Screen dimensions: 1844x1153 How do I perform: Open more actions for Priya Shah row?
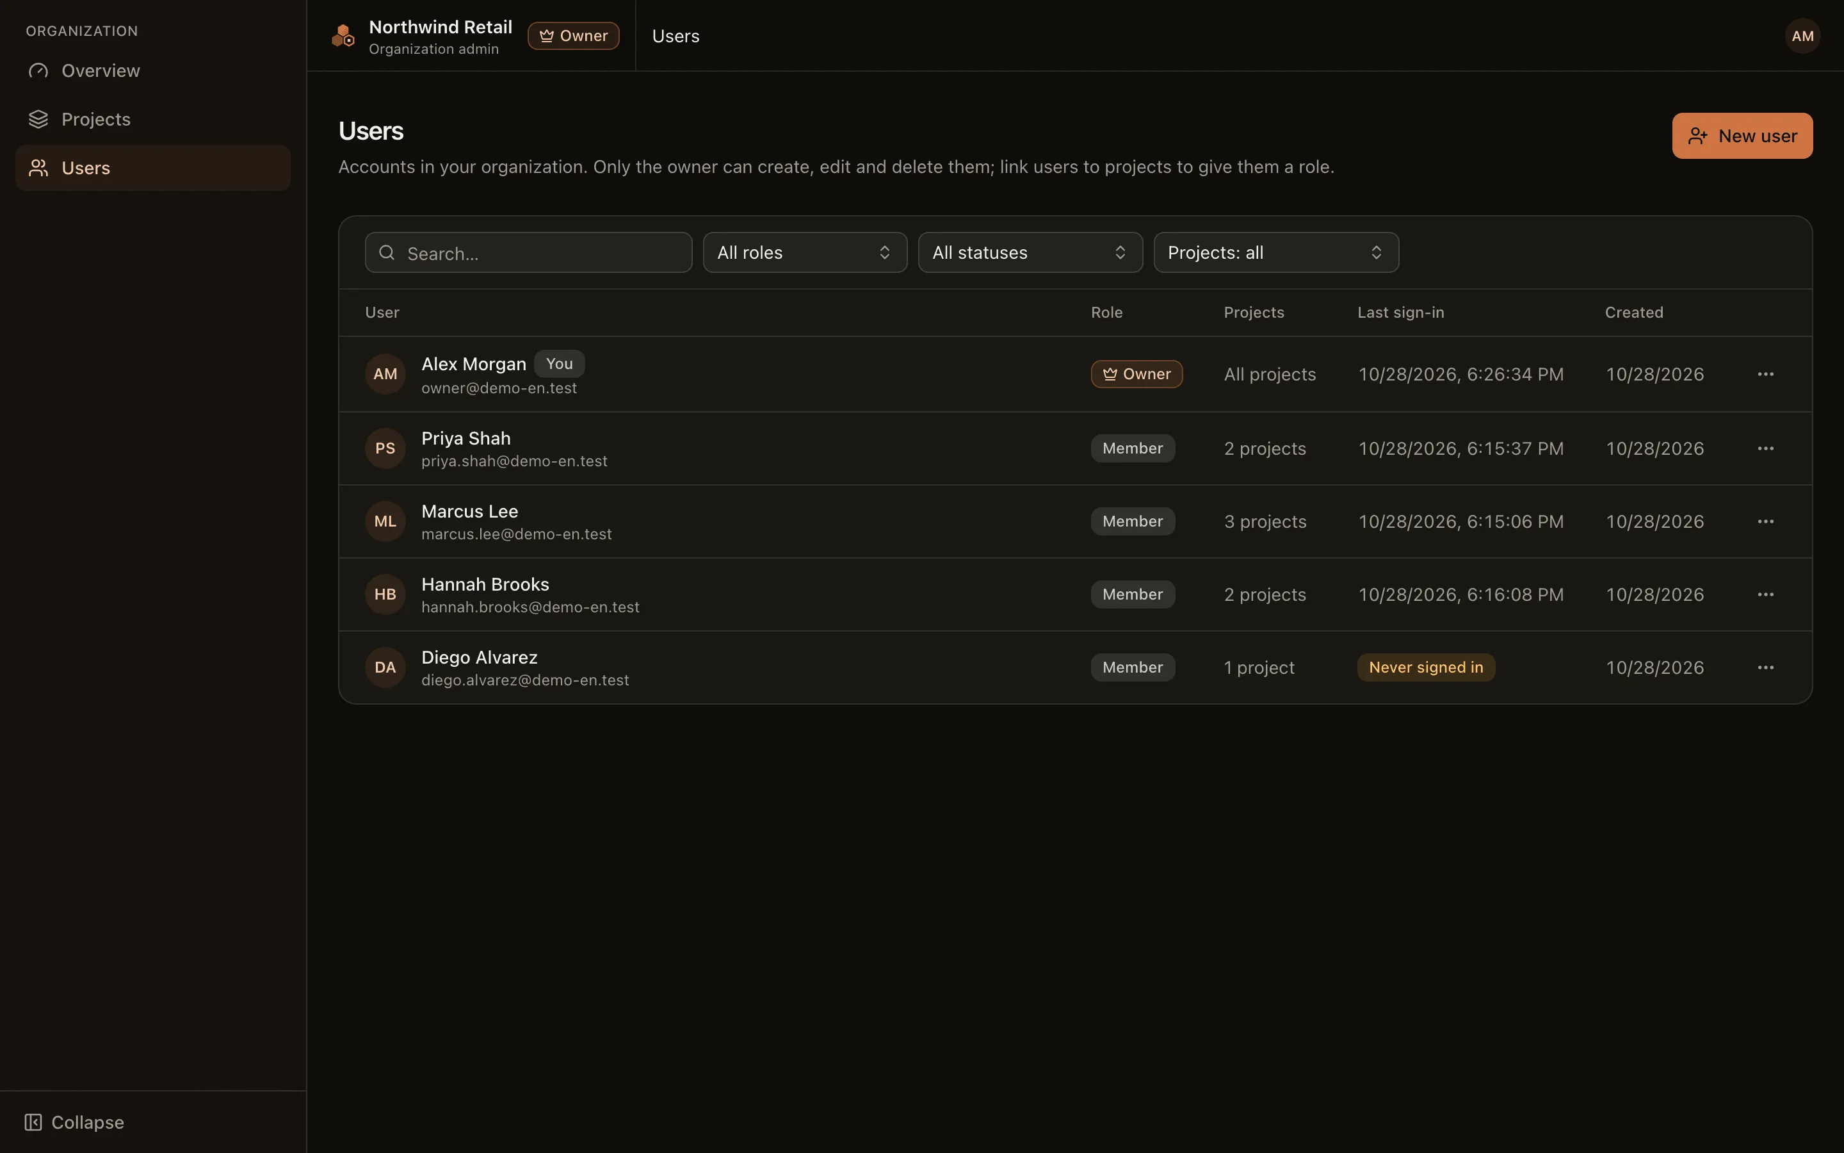(x=1765, y=448)
